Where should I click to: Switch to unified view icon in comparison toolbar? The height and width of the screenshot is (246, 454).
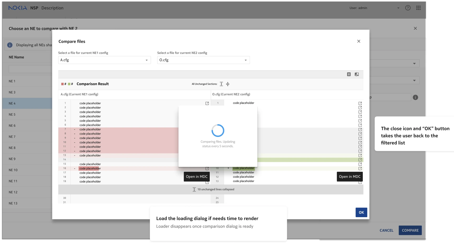(349, 74)
